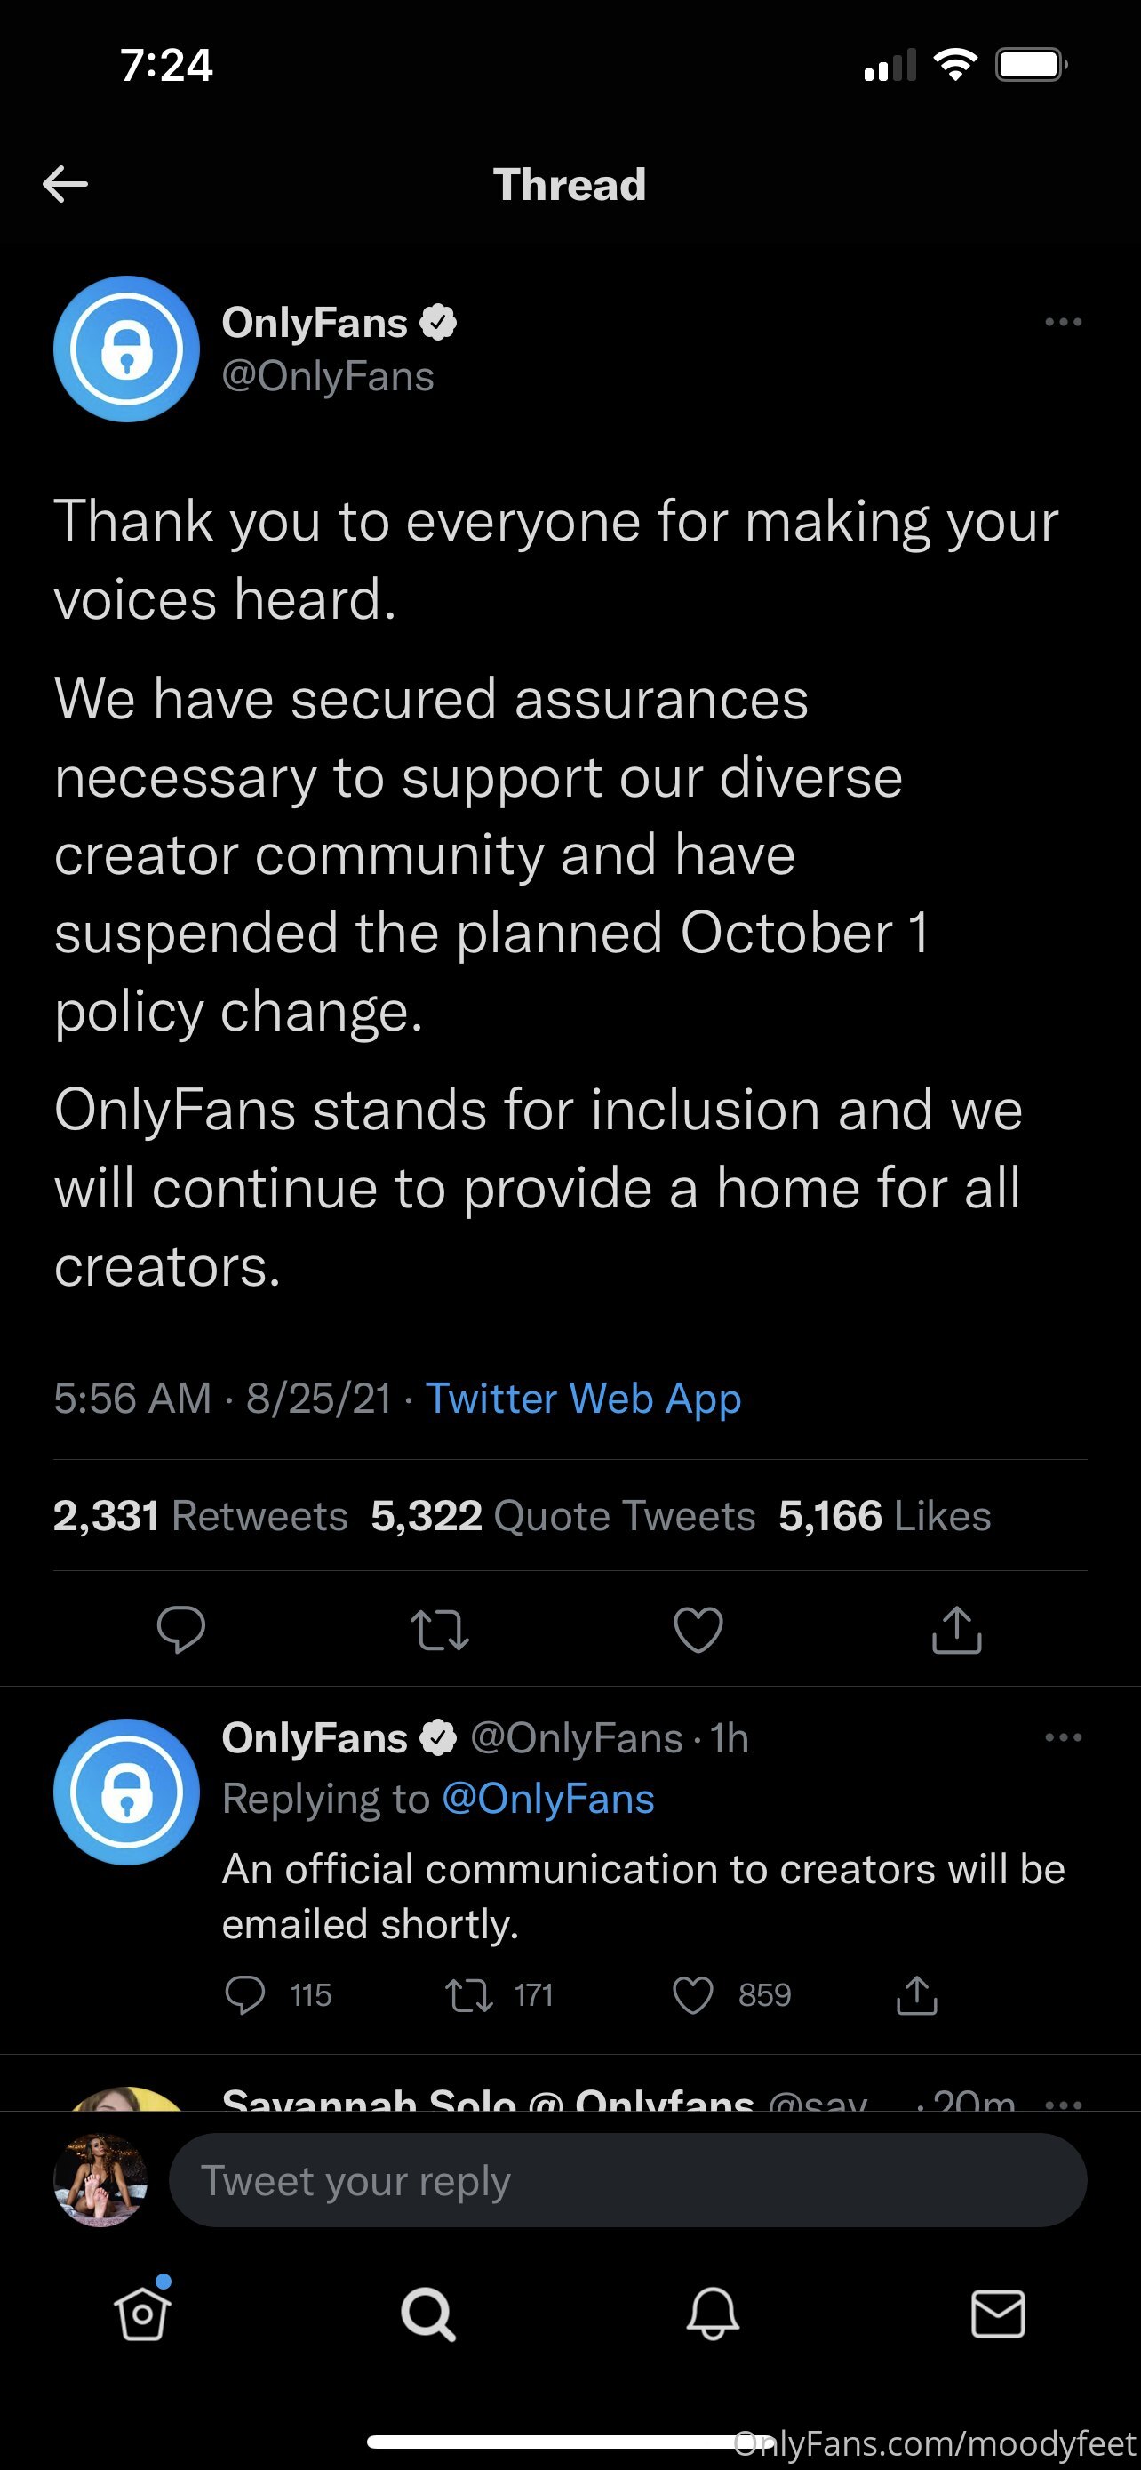This screenshot has height=2470, width=1141.
Task: Retweet the main OnlyFans tweet
Action: [x=440, y=1629]
